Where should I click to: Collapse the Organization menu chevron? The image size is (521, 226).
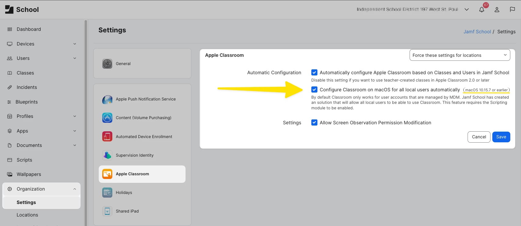75,189
